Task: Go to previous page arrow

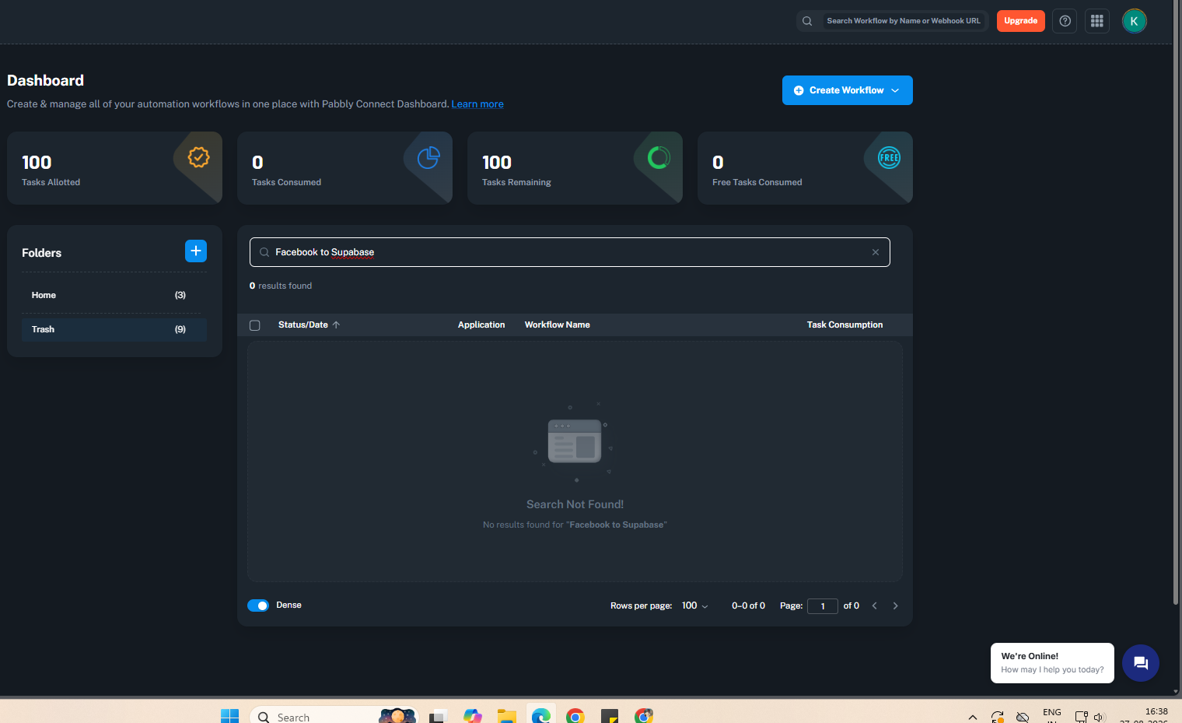Action: pyautogui.click(x=875, y=605)
